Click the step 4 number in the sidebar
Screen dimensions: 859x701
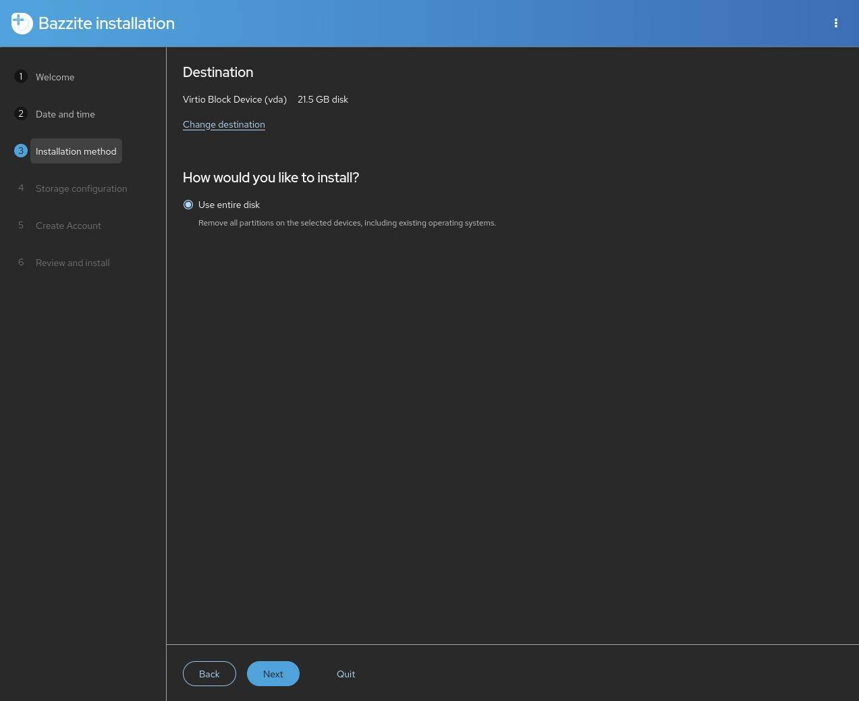(21, 188)
